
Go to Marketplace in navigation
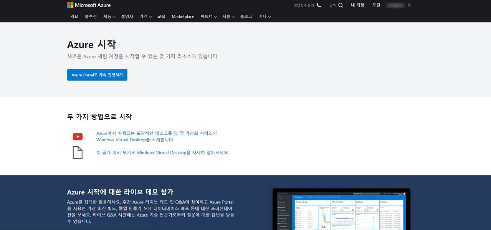[183, 17]
